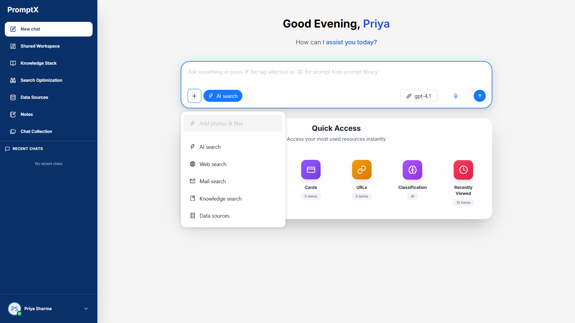The image size is (575, 323).
Task: Open the Recently Viewed clock icon
Action: 463,170
